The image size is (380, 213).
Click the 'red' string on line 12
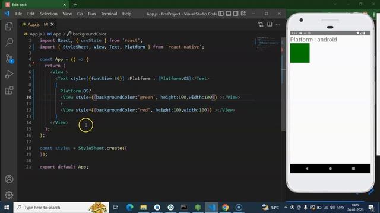click(x=144, y=110)
